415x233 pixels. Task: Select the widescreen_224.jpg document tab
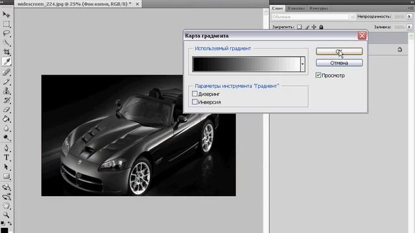coord(75,4)
